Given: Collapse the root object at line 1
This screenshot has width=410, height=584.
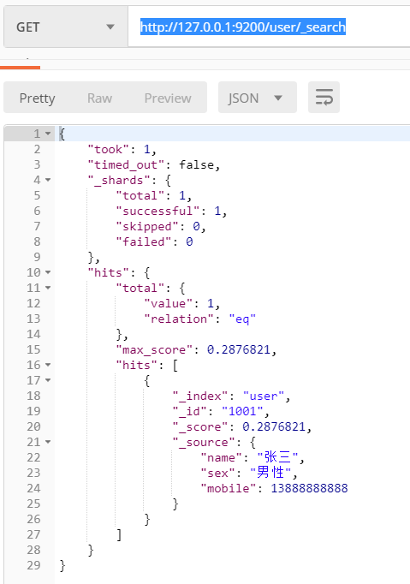Looking at the screenshot, I should tap(48, 134).
